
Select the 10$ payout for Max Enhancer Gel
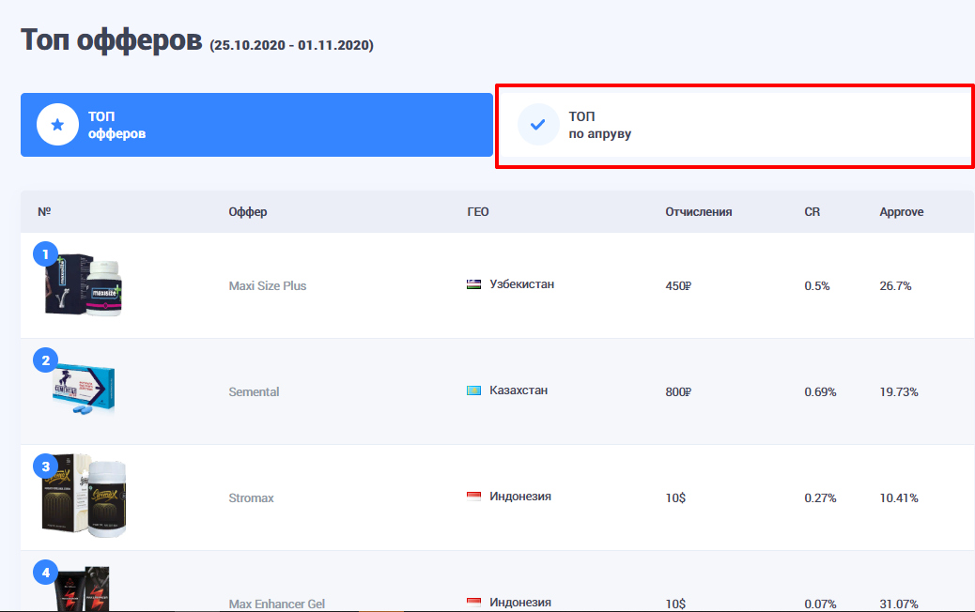[675, 604]
